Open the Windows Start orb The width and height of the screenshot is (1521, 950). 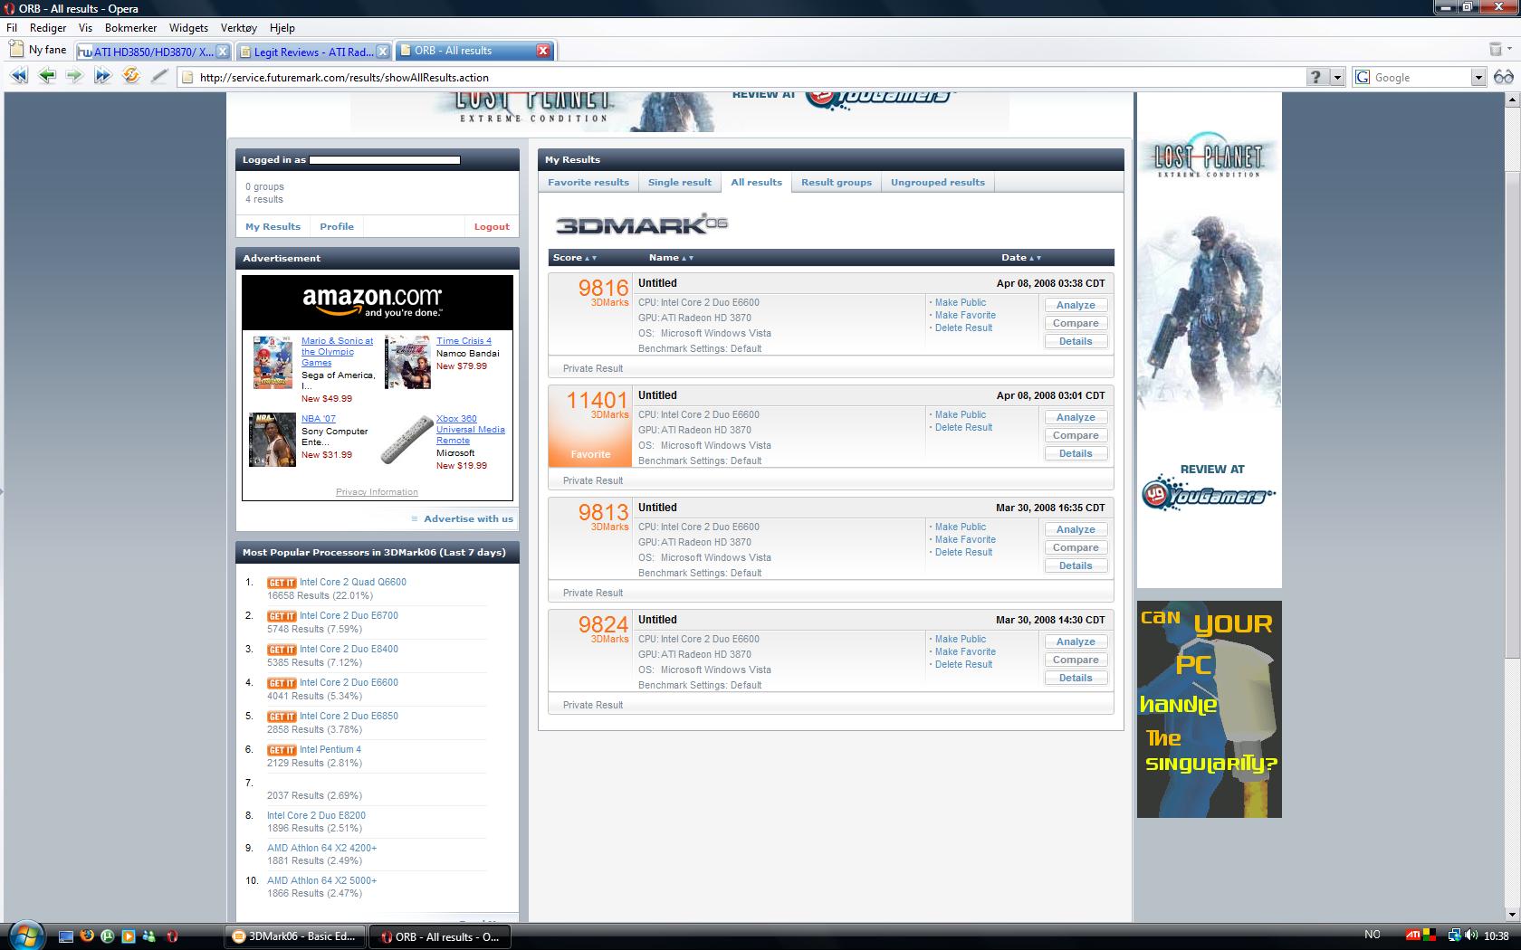pos(24,935)
